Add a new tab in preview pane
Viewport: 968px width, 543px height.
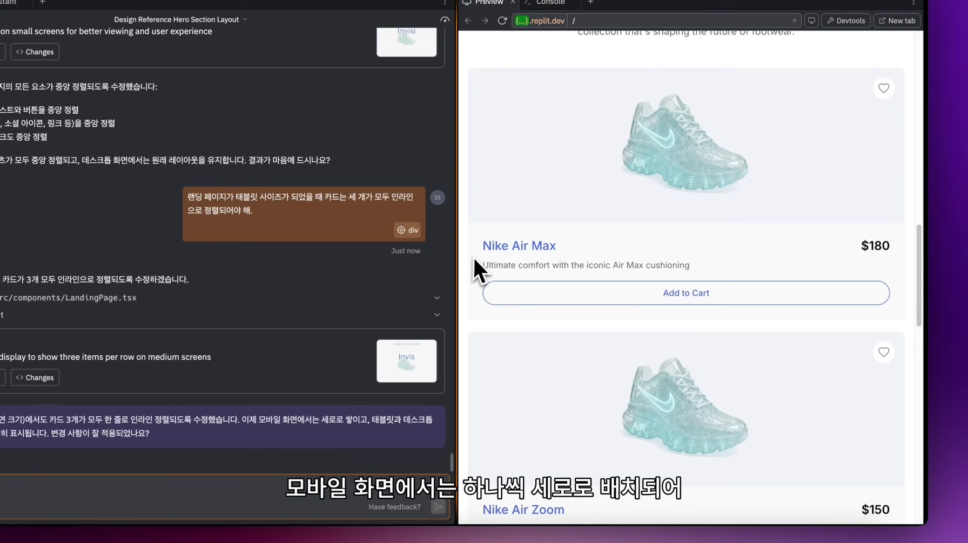pyautogui.click(x=590, y=3)
